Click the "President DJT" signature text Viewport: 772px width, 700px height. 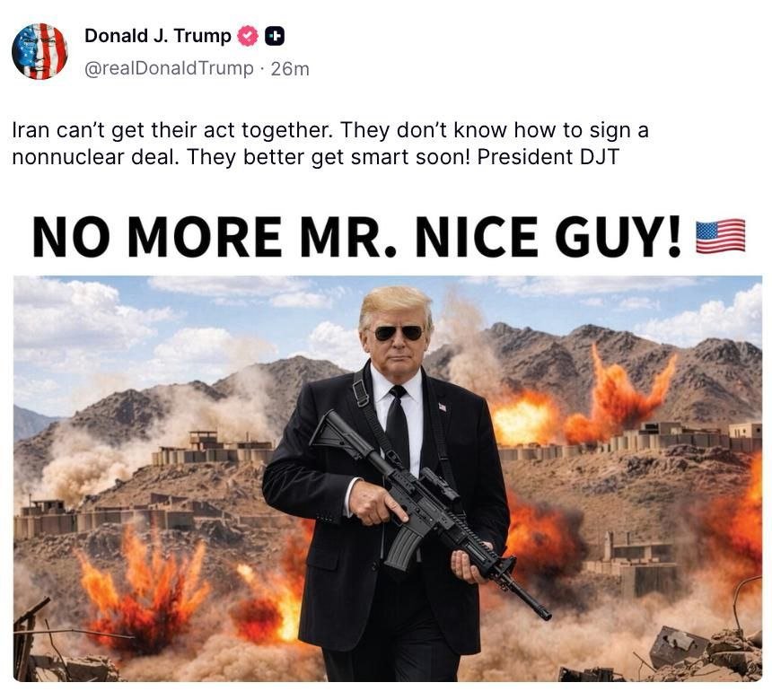point(548,157)
